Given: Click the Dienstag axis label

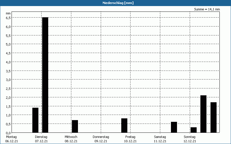Looking at the screenshot, I should (41, 137).
